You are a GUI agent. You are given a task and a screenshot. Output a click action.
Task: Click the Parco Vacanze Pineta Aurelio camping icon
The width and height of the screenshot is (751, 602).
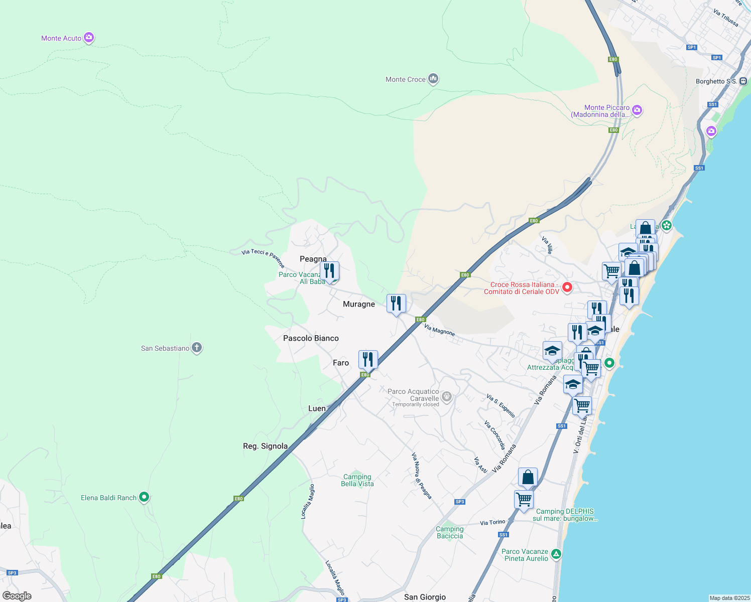tap(556, 554)
